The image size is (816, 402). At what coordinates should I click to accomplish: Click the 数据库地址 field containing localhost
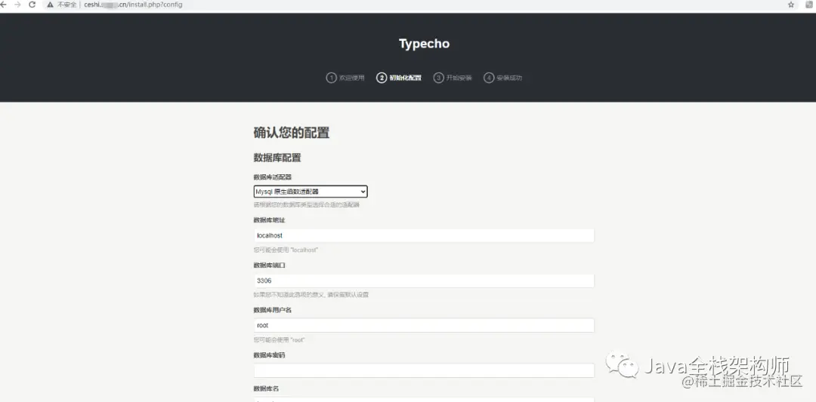(424, 236)
